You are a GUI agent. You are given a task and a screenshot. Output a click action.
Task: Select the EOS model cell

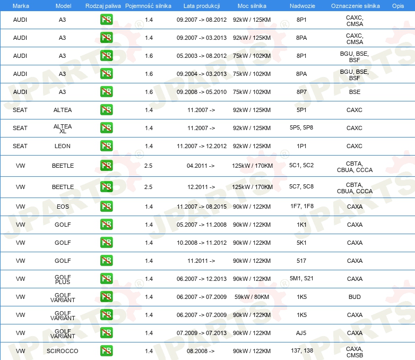point(63,207)
